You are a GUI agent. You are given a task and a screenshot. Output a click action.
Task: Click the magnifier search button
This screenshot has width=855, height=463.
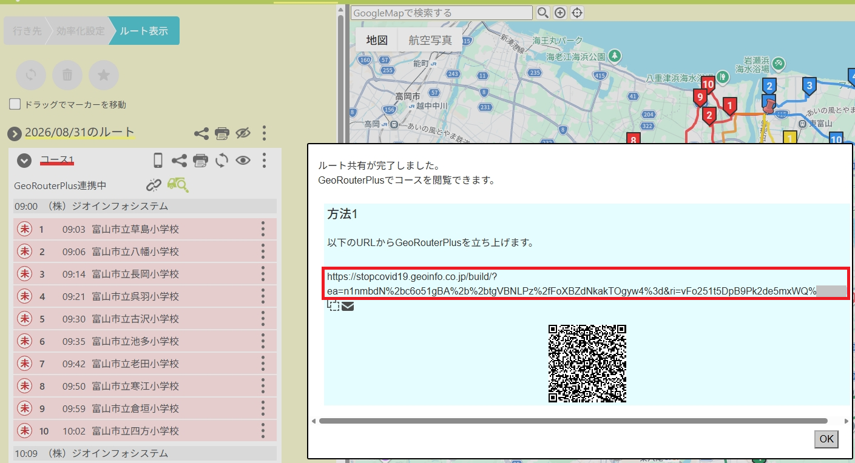click(542, 13)
